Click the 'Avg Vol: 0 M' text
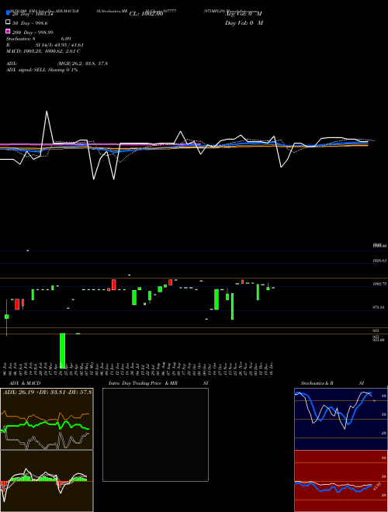The image size is (388, 512). (244, 14)
